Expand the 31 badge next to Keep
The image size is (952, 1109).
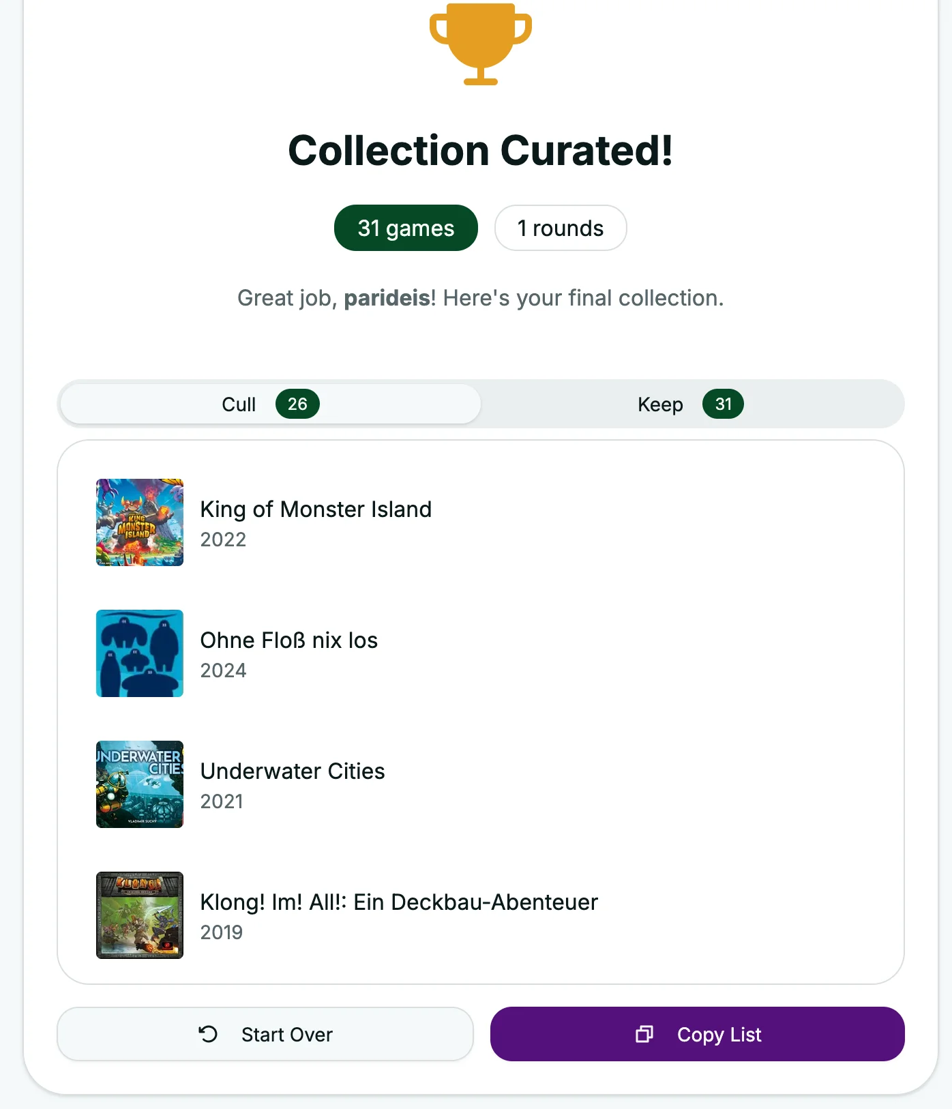pyautogui.click(x=723, y=404)
